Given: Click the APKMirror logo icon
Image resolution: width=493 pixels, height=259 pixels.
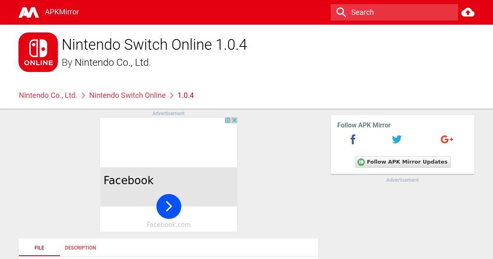Looking at the screenshot, I should point(29,12).
